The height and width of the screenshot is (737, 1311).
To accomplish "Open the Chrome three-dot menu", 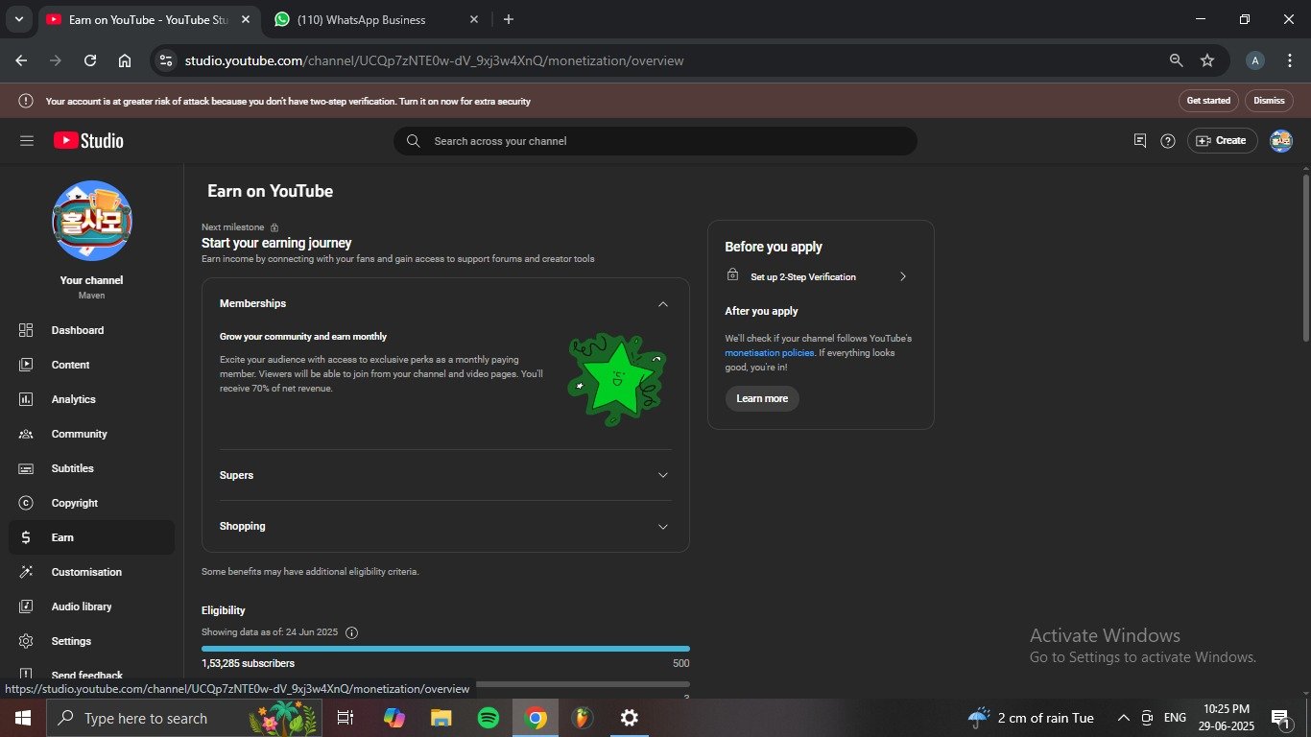I will (x=1290, y=60).
